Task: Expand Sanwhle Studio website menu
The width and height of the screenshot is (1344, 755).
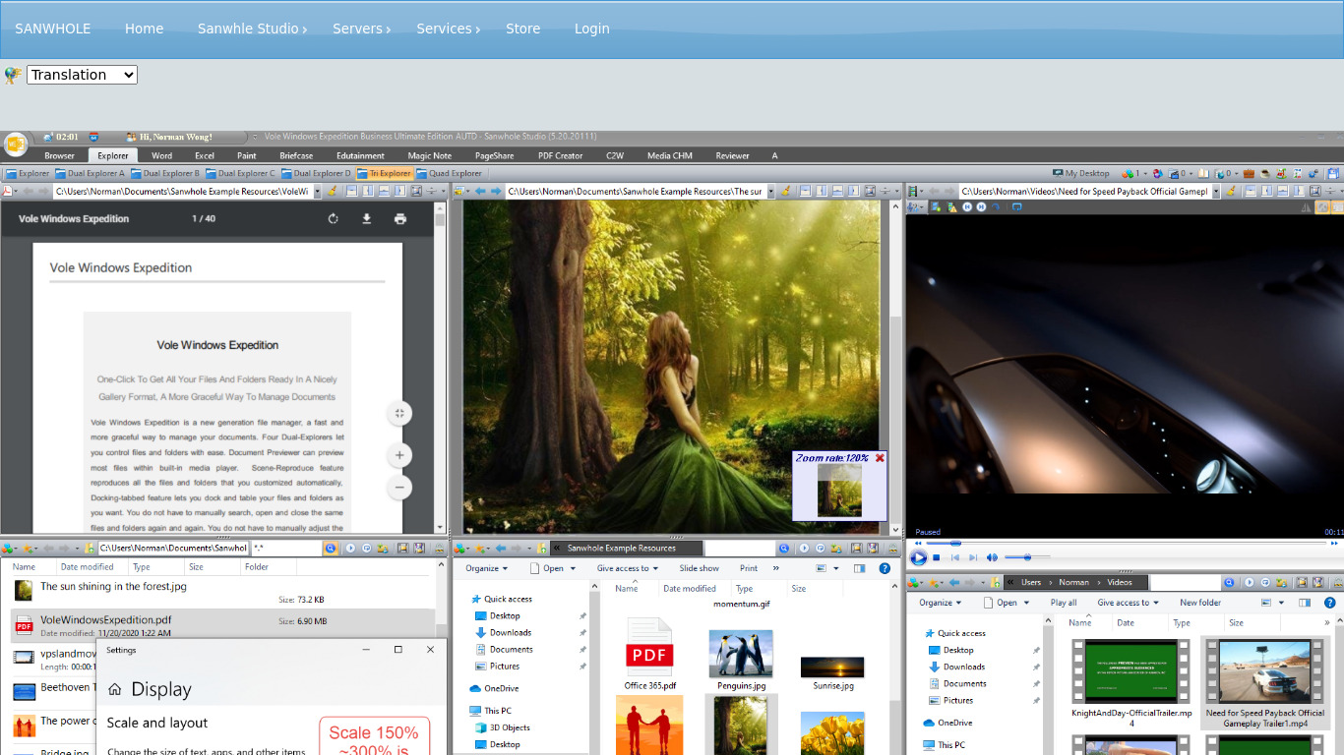Action: click(252, 29)
